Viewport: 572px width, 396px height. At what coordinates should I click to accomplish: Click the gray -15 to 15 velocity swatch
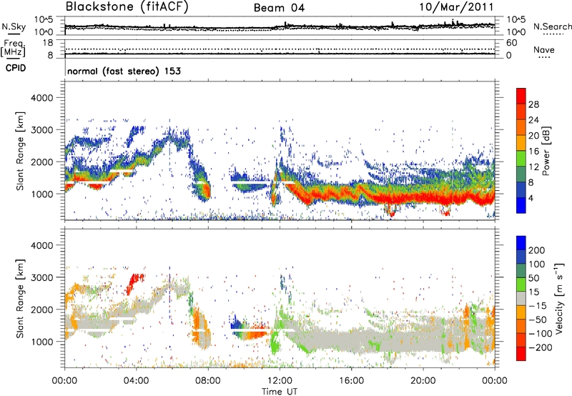(521, 298)
